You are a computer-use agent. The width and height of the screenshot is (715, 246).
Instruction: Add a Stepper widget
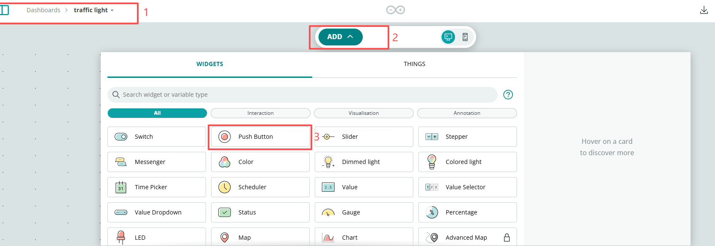tap(468, 137)
